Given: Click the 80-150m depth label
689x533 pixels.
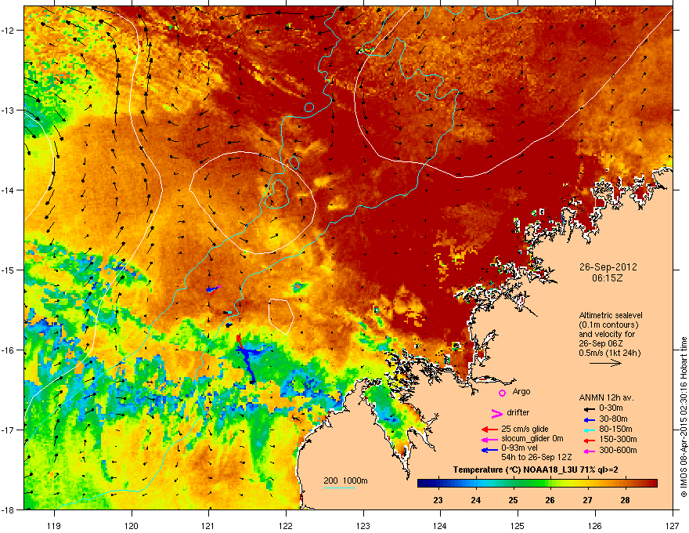Looking at the screenshot, I should pyautogui.click(x=615, y=430).
